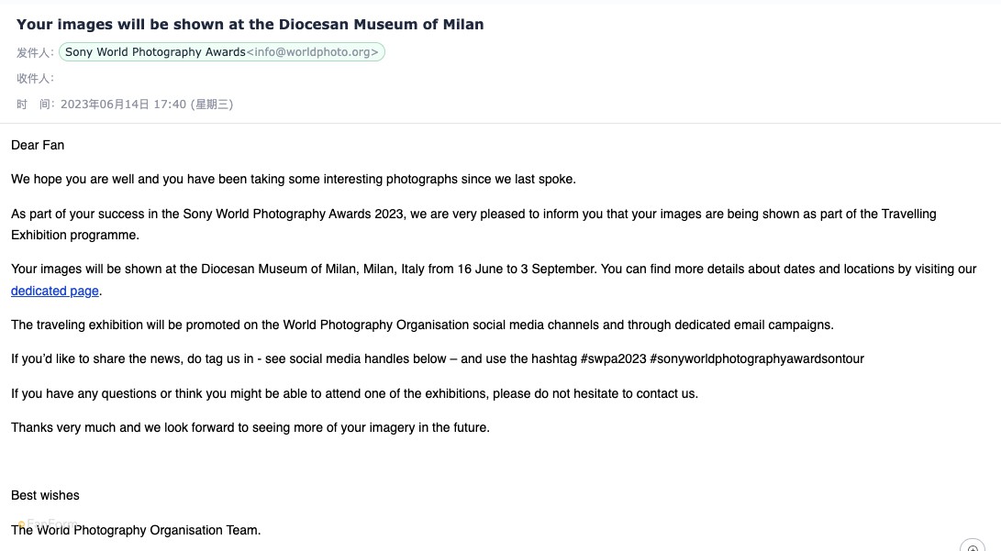Click the "The traveling exhibition will be promoted" paragraph
1001x551 pixels.
(422, 325)
